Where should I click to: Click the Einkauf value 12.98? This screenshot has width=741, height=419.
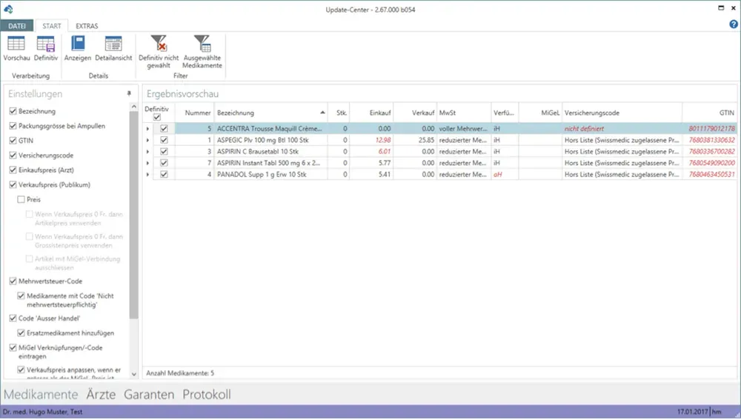point(383,140)
